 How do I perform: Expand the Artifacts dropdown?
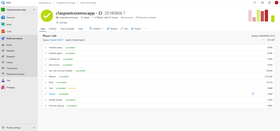[97, 29]
